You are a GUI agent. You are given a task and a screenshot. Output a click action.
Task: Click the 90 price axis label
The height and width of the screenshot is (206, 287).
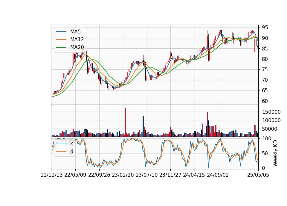pyautogui.click(x=265, y=38)
